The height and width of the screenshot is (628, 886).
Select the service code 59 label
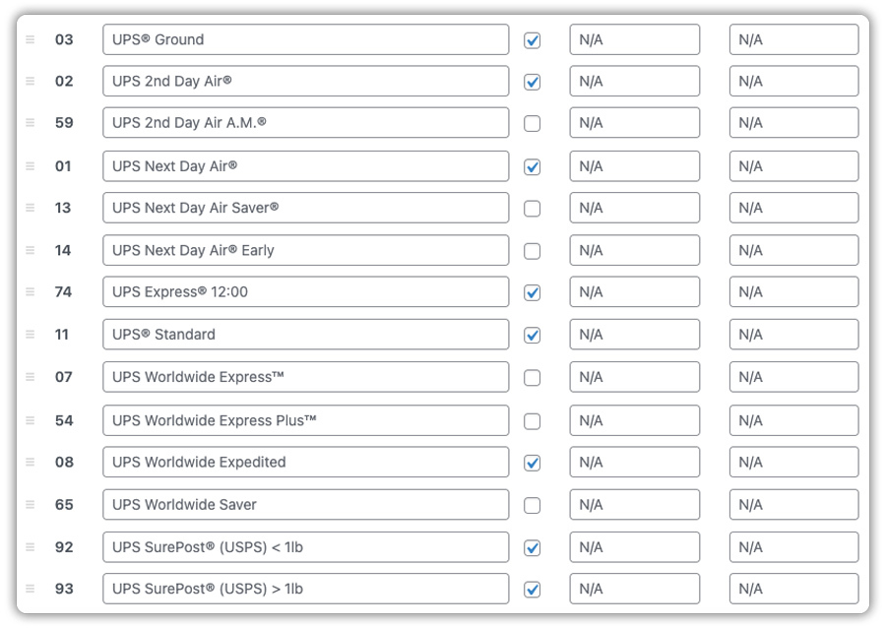(64, 123)
